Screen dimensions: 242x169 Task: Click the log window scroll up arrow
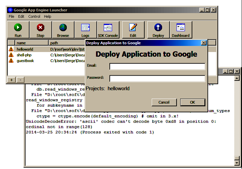click(x=237, y=78)
